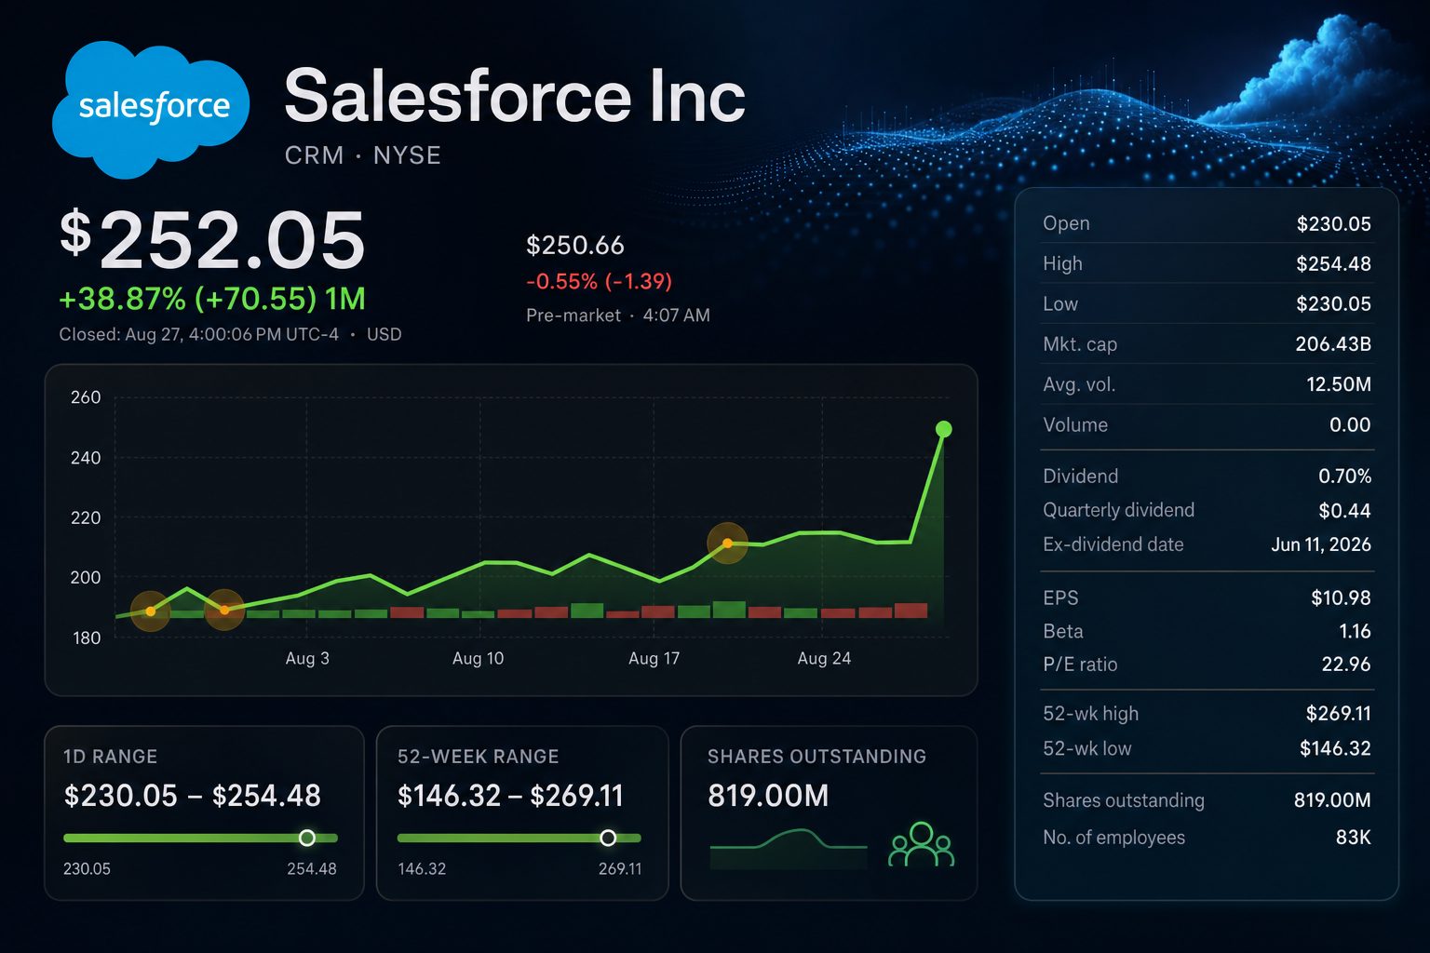This screenshot has height=953, width=1430.
Task: Click the Salesforce cloud logo
Action: pyautogui.click(x=152, y=109)
